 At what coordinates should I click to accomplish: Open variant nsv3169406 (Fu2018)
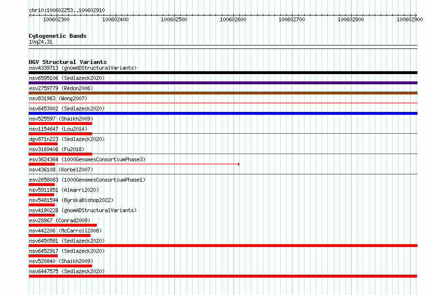tap(57, 149)
